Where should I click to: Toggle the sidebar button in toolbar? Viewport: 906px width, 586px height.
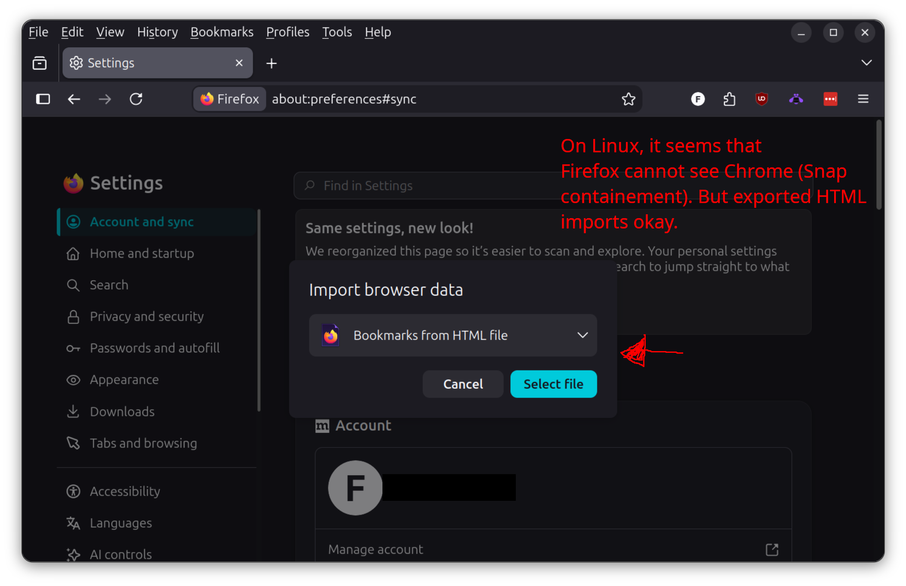[43, 99]
